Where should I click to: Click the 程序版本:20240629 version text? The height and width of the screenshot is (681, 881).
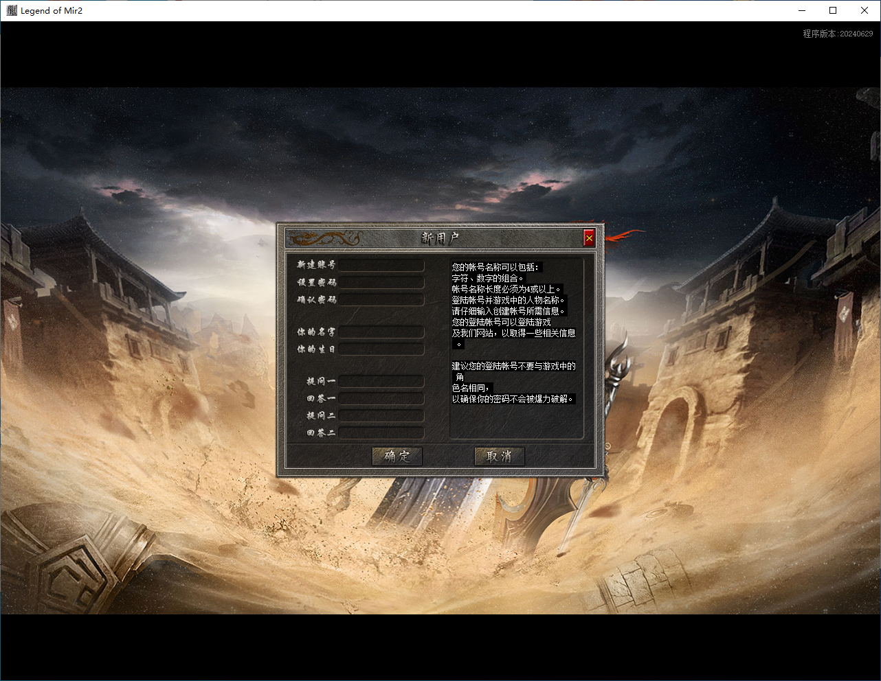(838, 34)
